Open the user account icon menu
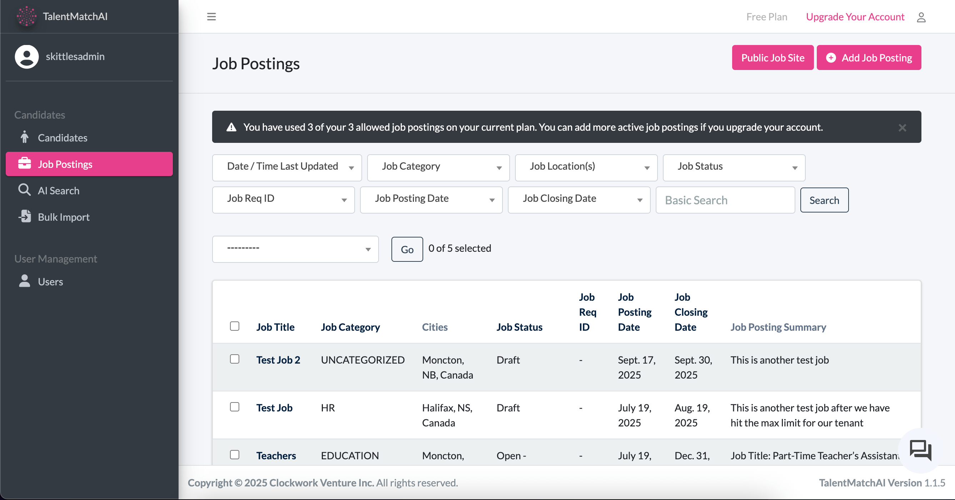Screen dimensions: 955x500 click(x=921, y=17)
